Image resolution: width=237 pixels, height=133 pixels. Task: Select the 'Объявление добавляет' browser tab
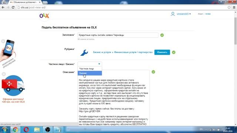[x=25, y=2]
